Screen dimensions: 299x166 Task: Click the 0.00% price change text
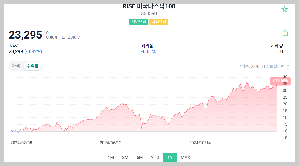click(52, 37)
